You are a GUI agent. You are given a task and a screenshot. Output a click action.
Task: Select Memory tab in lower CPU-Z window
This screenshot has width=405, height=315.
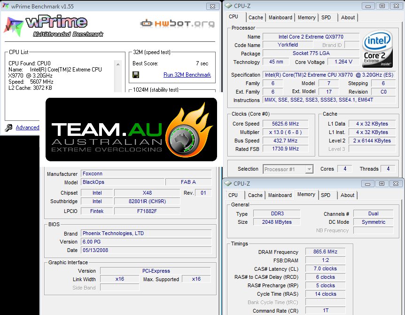tap(306, 194)
